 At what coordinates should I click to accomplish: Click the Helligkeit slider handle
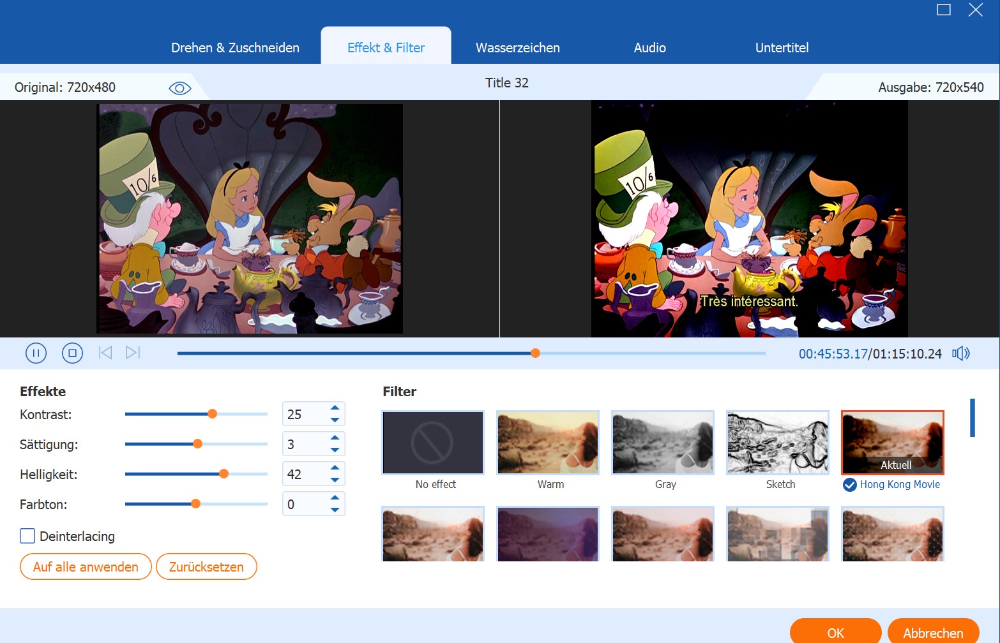(x=223, y=474)
